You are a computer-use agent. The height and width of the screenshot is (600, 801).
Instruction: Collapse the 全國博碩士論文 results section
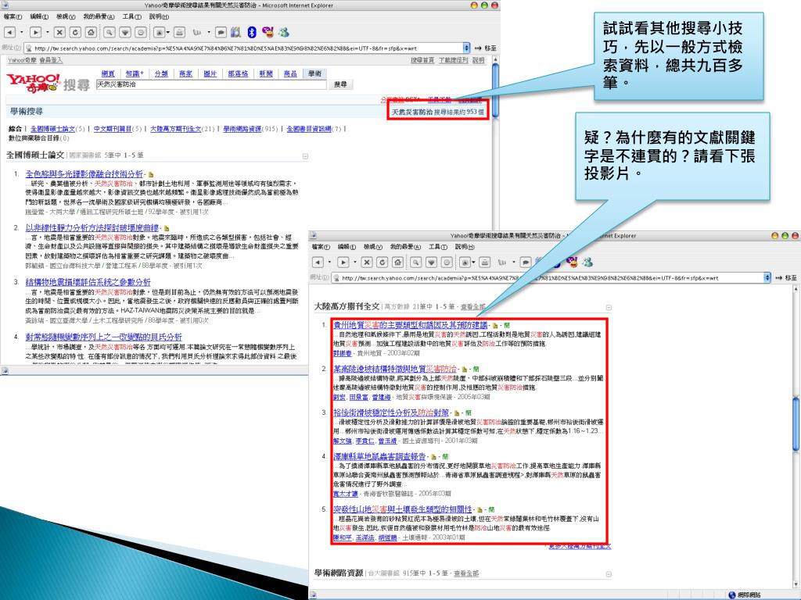point(305,156)
